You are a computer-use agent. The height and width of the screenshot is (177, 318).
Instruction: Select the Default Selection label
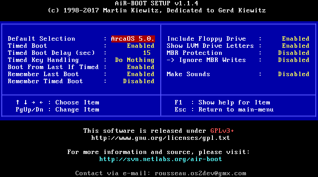42,38
